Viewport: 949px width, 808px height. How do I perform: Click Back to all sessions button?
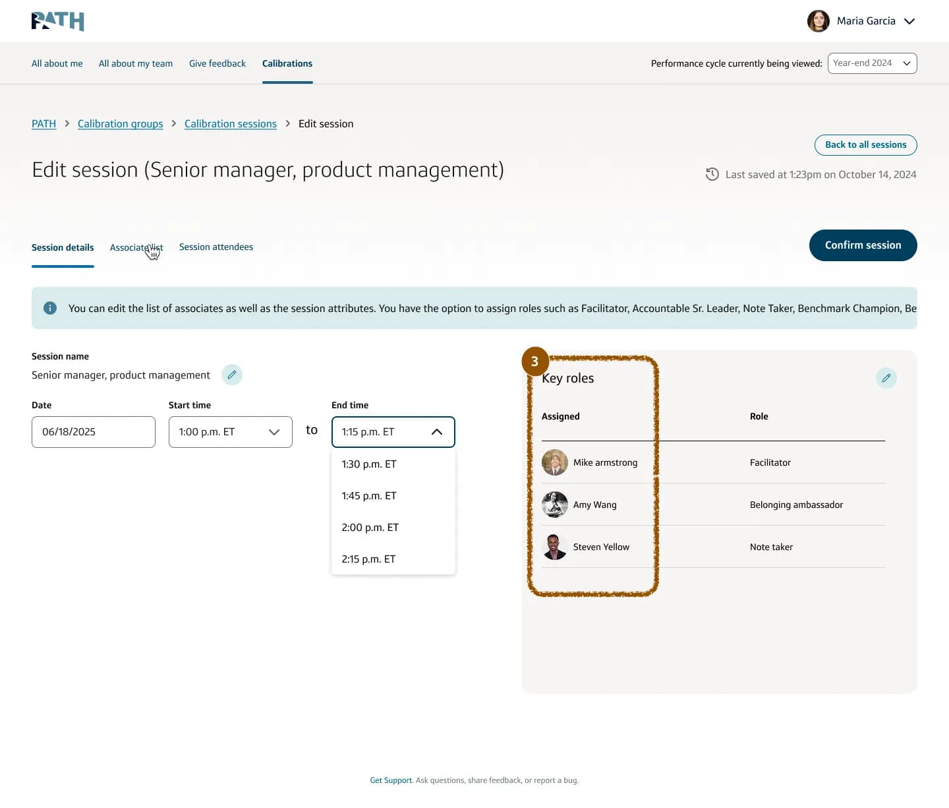[x=865, y=145]
